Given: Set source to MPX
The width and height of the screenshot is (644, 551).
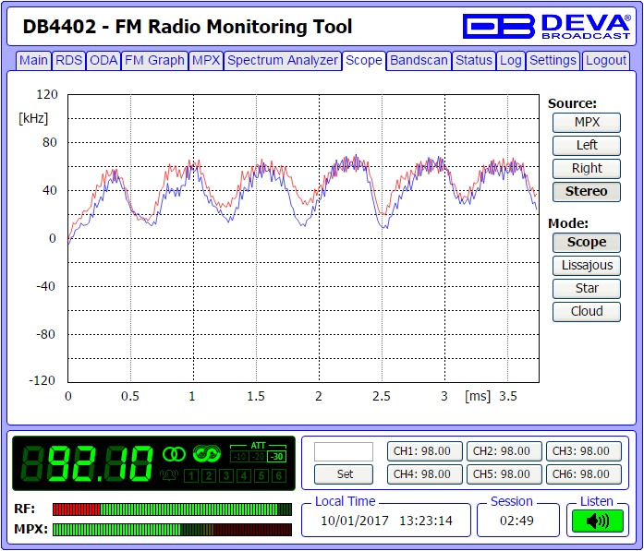Looking at the screenshot, I should click(x=587, y=122).
